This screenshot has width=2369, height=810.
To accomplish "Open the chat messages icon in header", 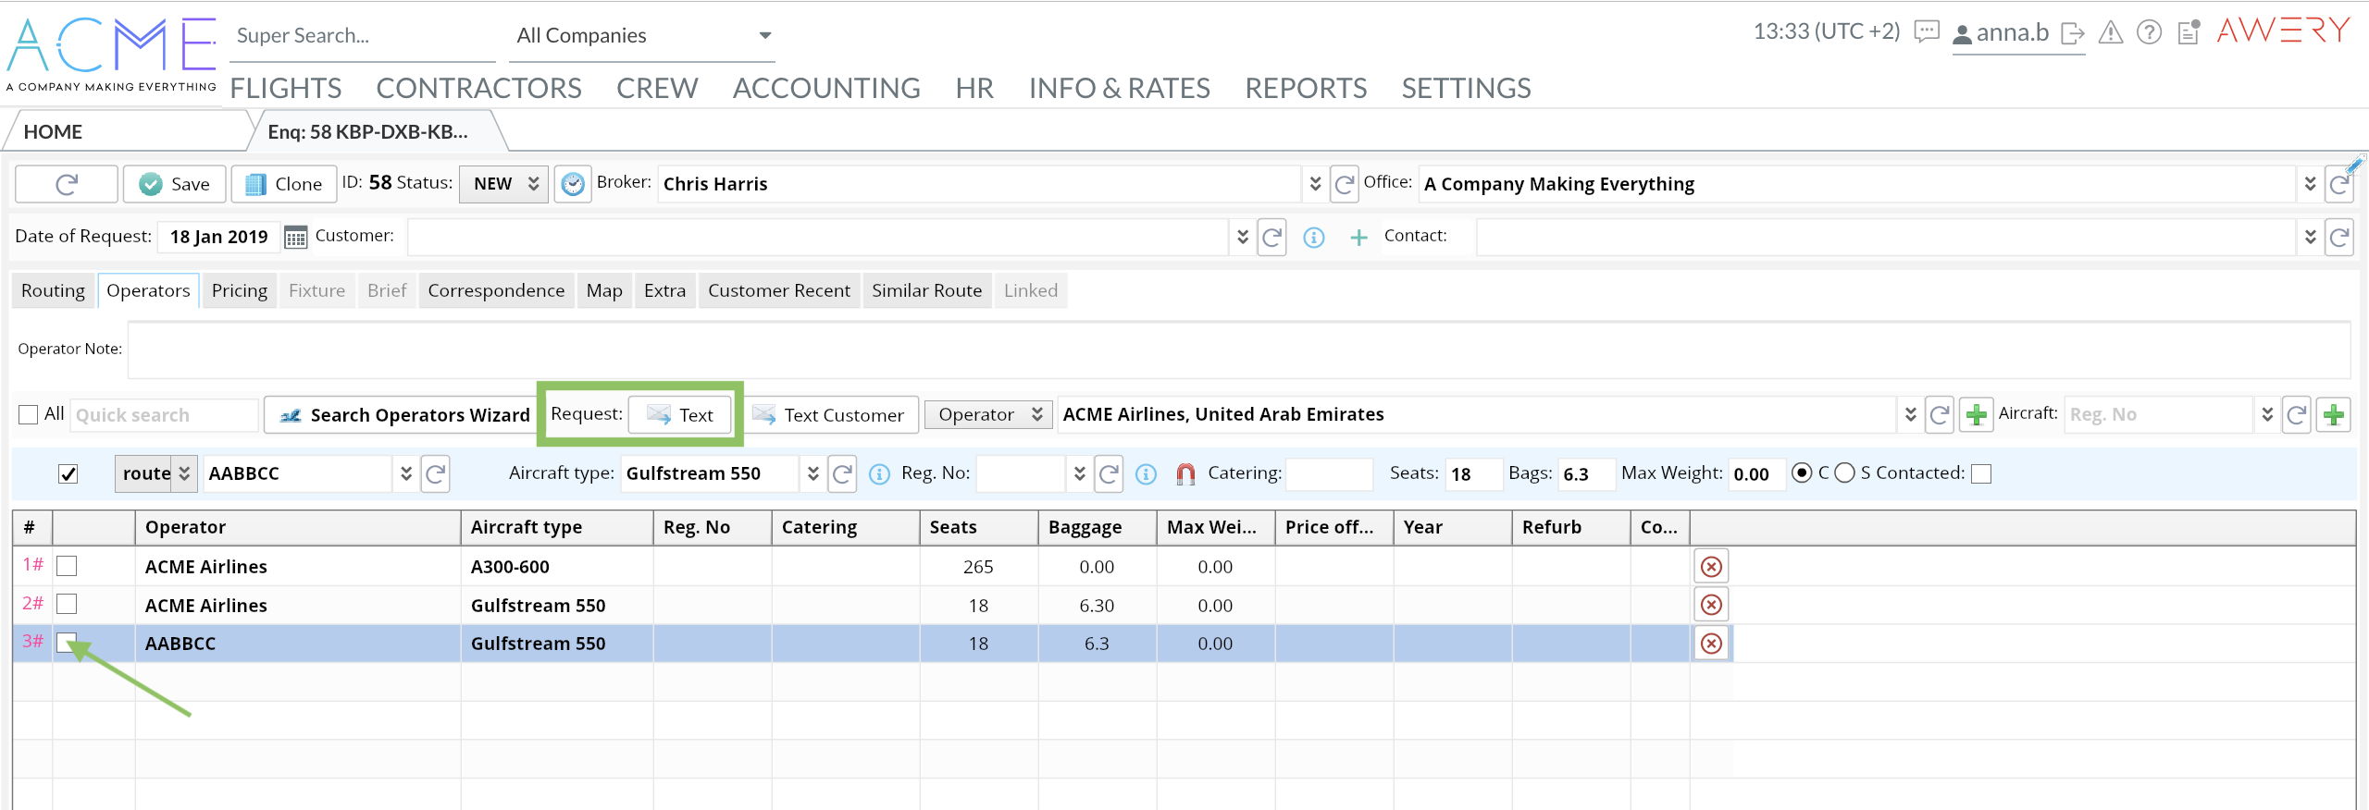I will tap(1926, 32).
